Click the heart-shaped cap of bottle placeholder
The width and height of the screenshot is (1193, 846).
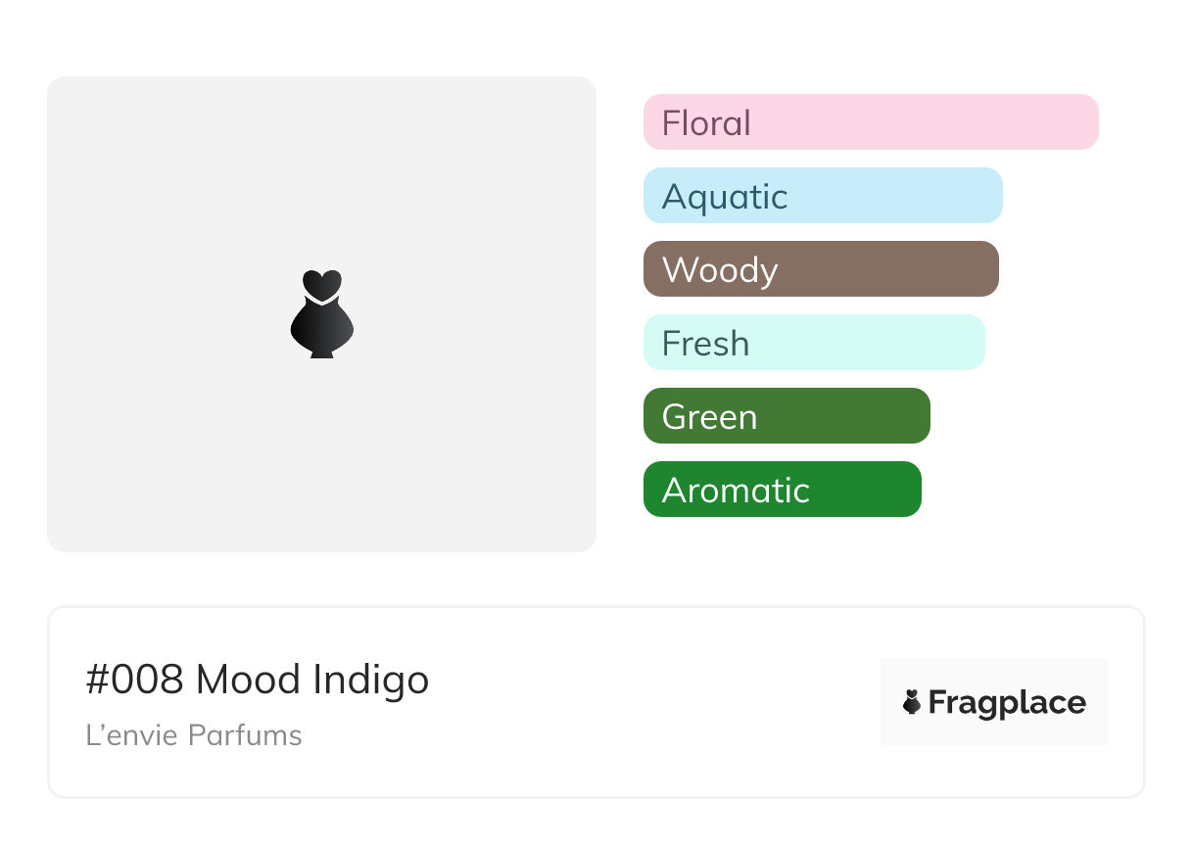click(321, 285)
